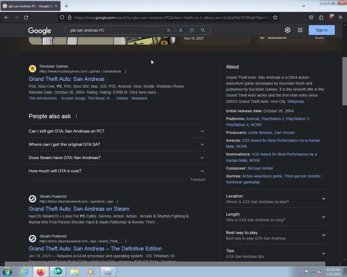Screen dimensions: 347x277
Task: Open Google quick settings gear
Action: (x=288, y=30)
